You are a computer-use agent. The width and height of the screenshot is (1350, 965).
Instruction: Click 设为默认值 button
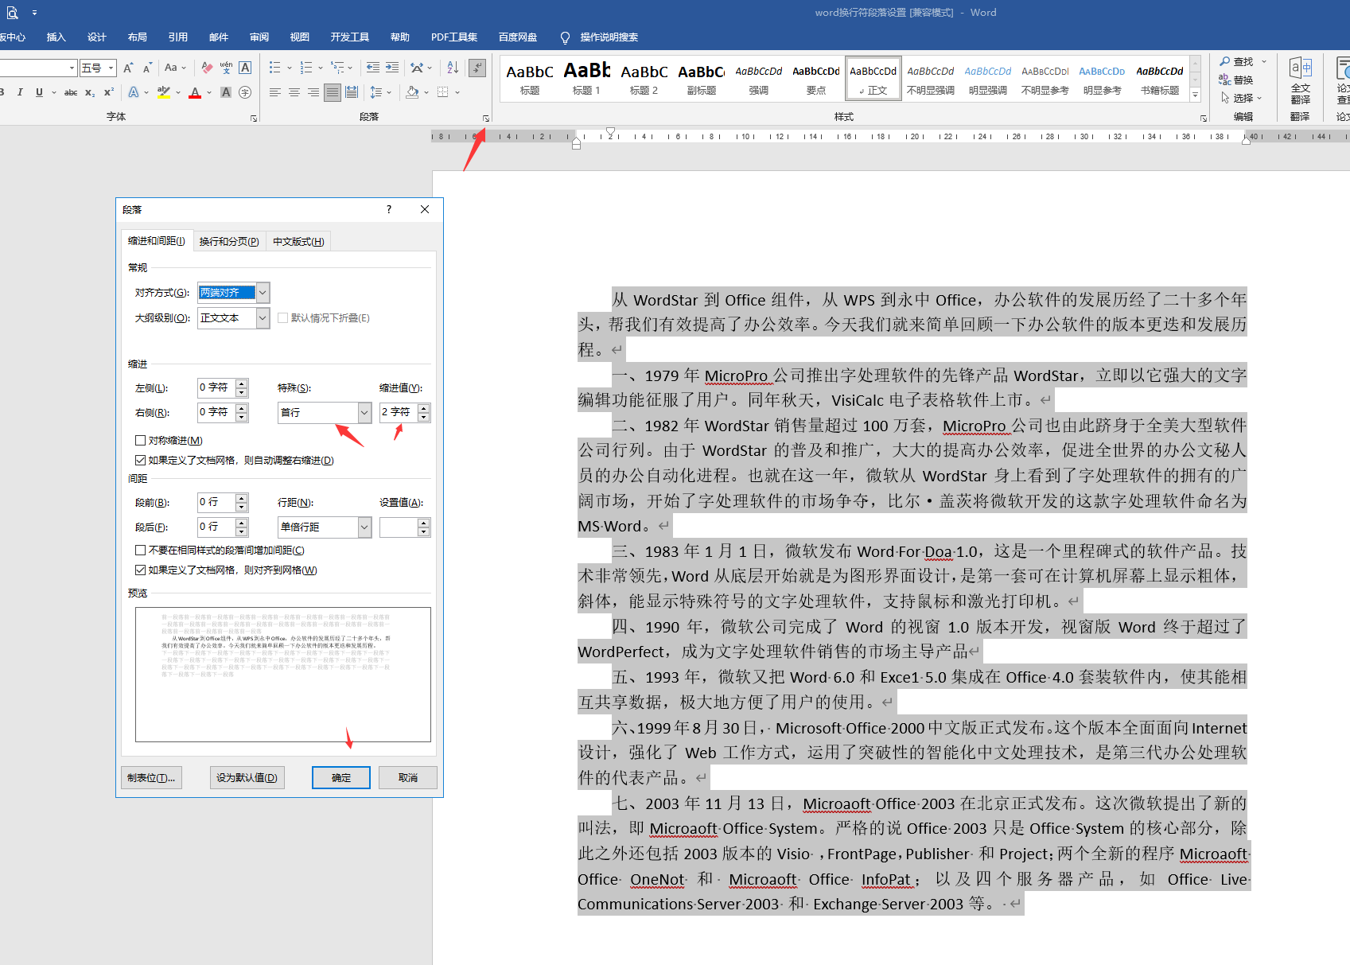(x=247, y=777)
